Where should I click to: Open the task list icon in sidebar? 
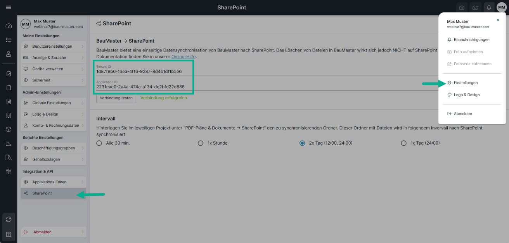click(9, 40)
